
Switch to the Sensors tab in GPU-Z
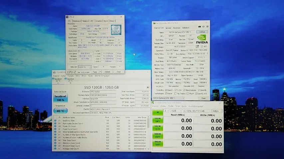tap(168, 28)
